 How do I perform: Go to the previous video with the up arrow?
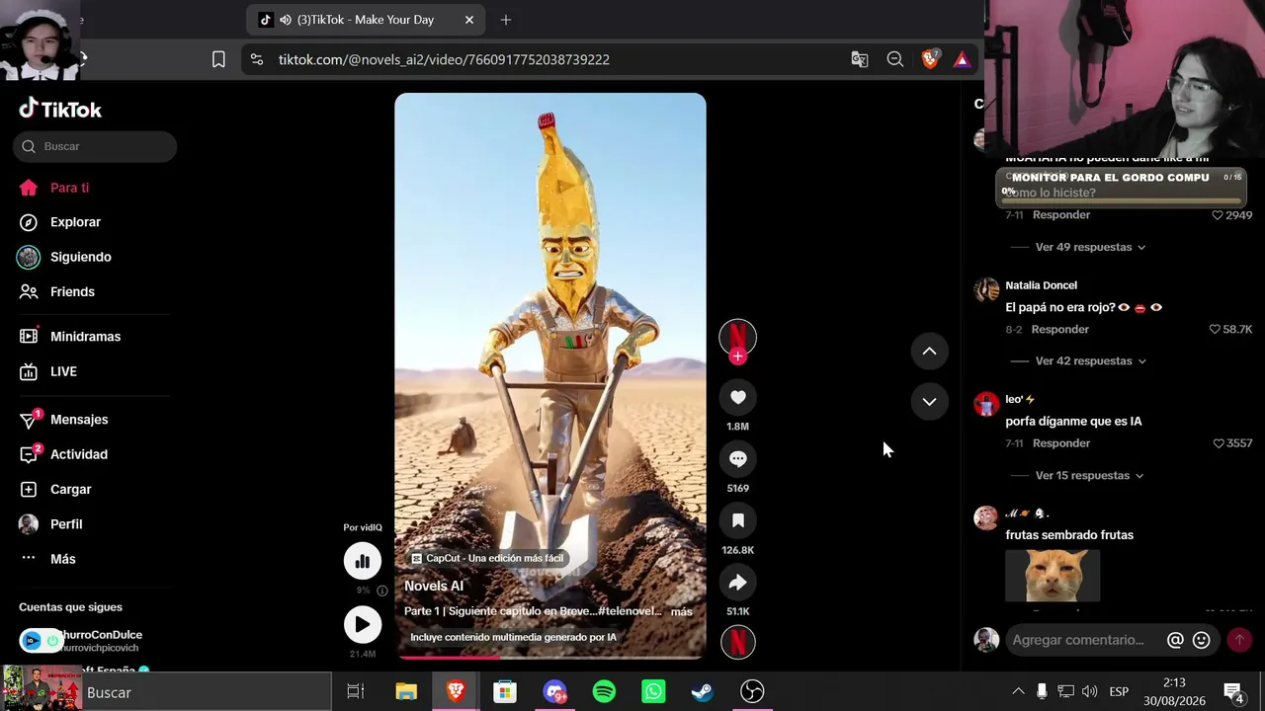(929, 351)
